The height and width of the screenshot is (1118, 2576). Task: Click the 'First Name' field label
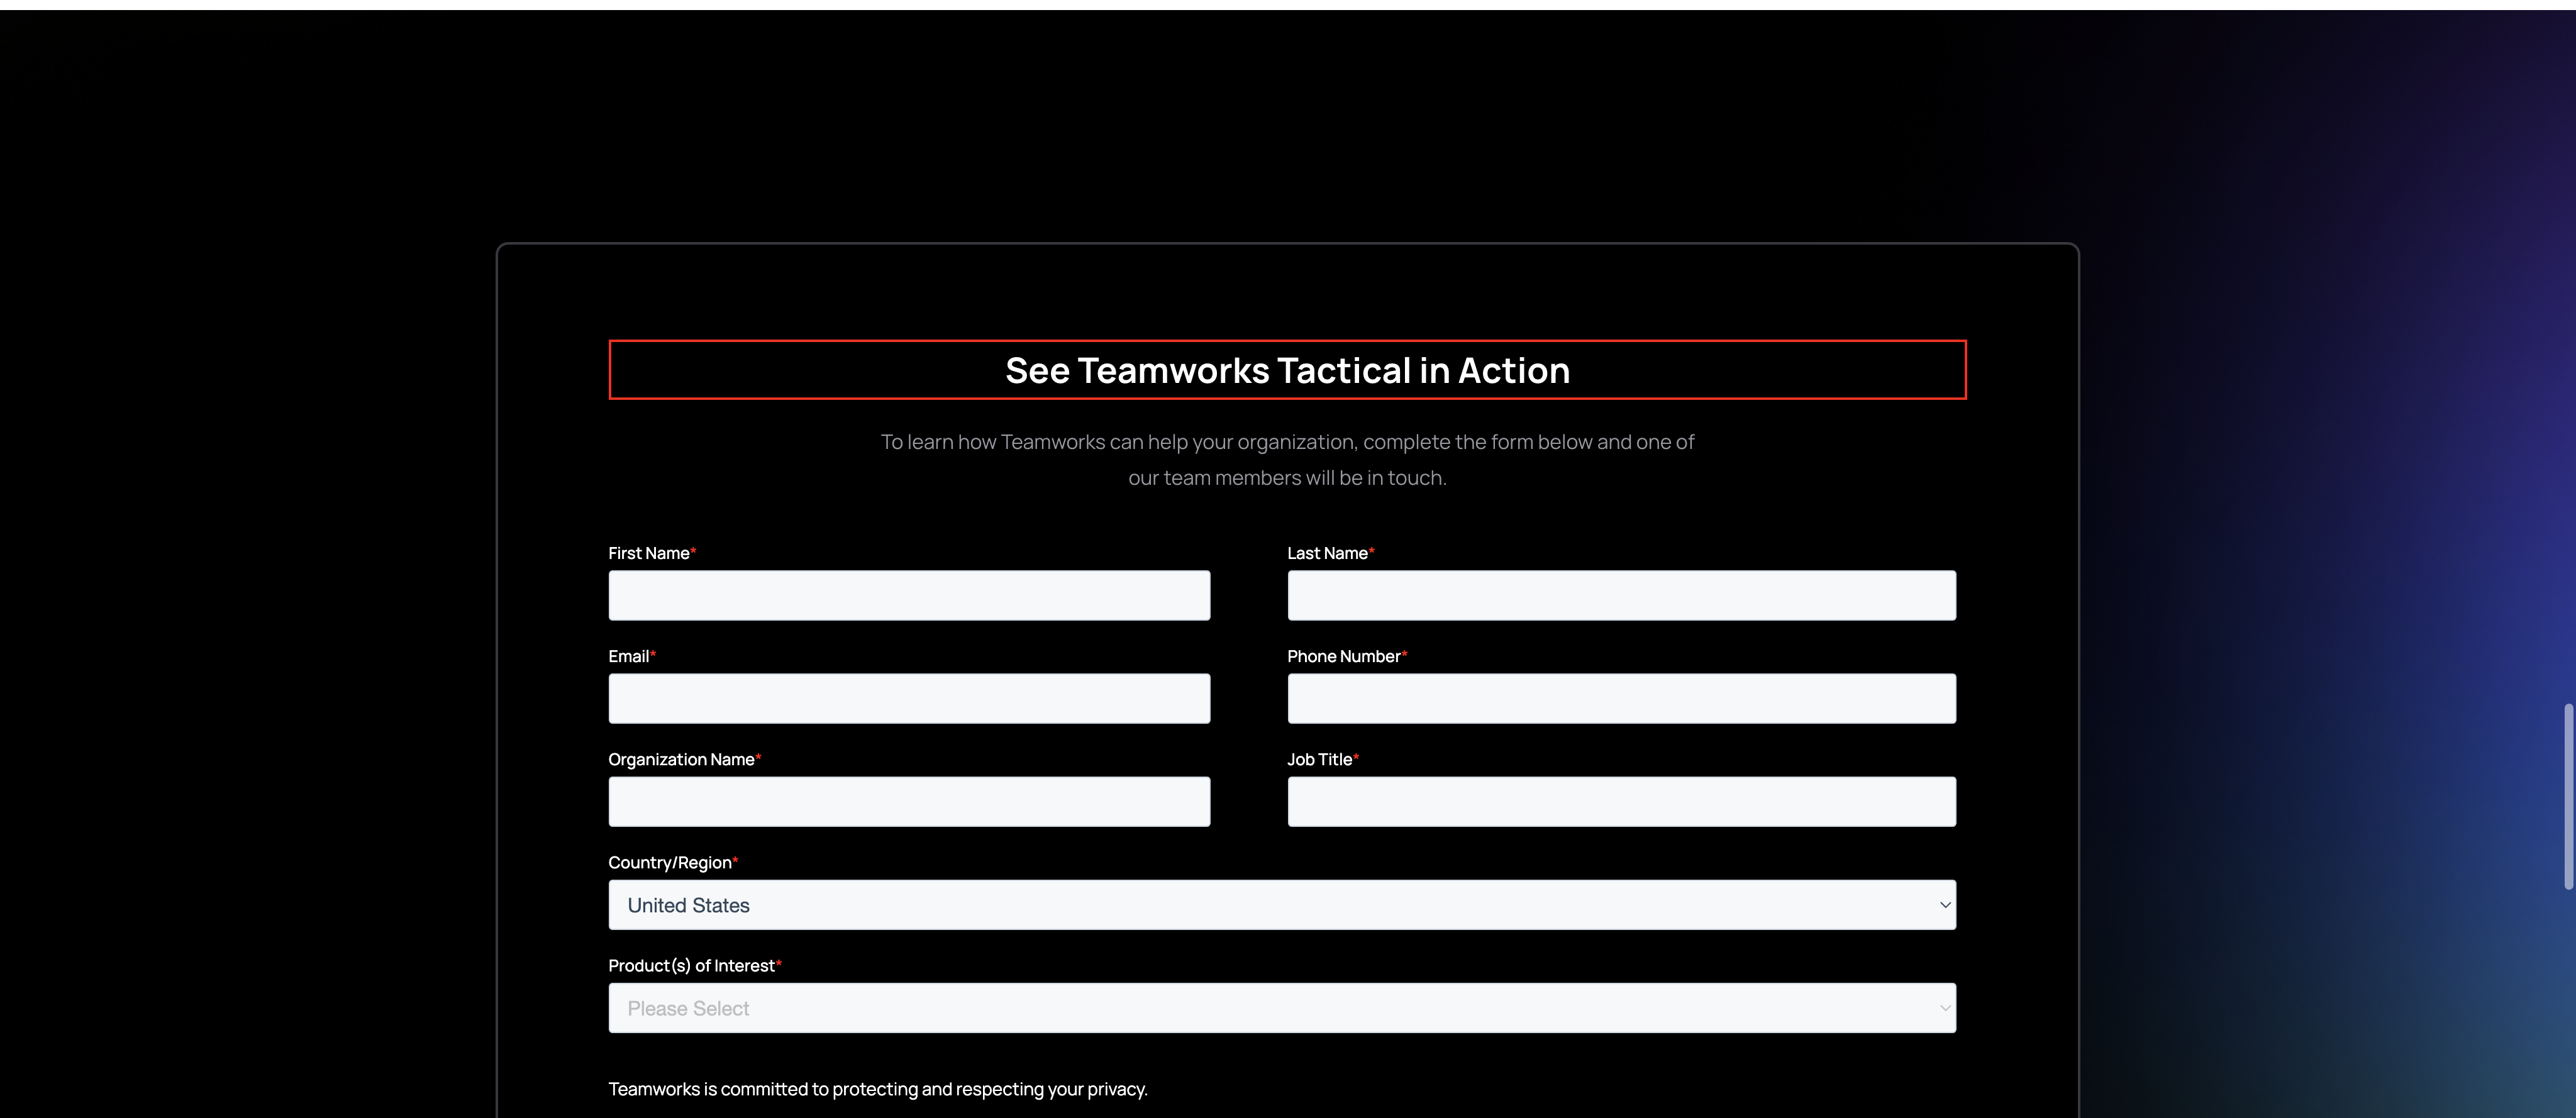click(x=648, y=553)
